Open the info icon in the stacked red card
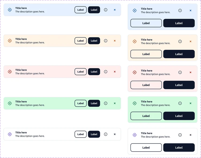The image size is (201, 158). 180,72
